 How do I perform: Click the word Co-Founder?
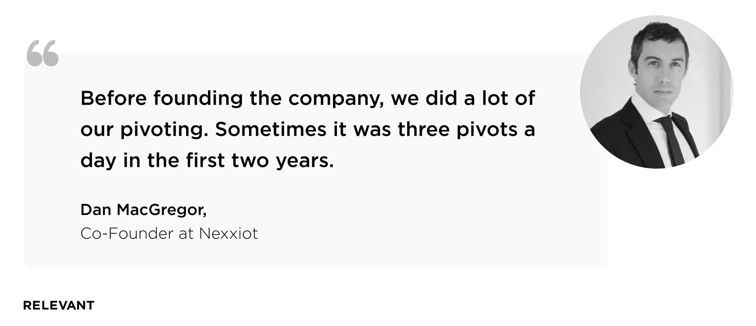click(x=127, y=233)
